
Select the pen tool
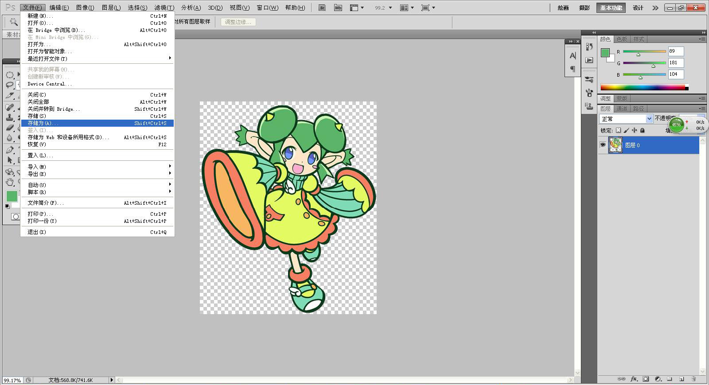point(9,150)
